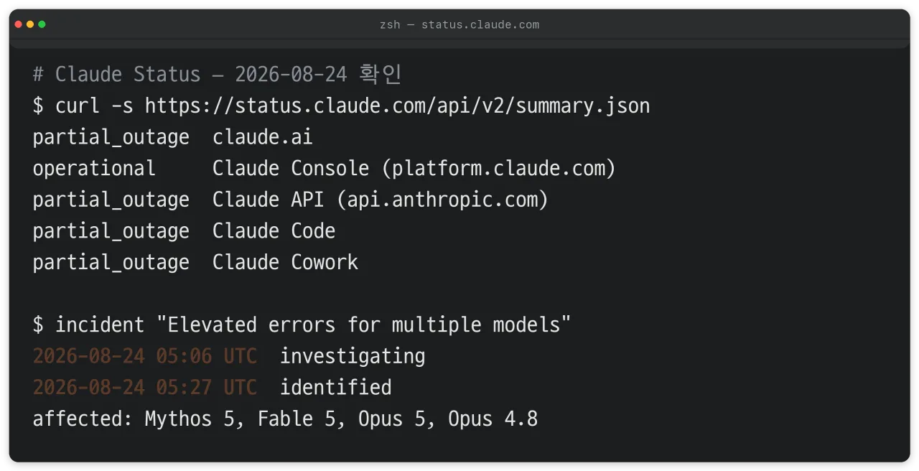Click the 'Claude Cowork' component line
This screenshot has width=919, height=471.
285,262
